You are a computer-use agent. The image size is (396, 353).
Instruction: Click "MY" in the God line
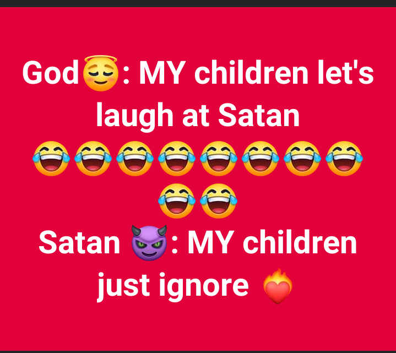click(x=161, y=73)
